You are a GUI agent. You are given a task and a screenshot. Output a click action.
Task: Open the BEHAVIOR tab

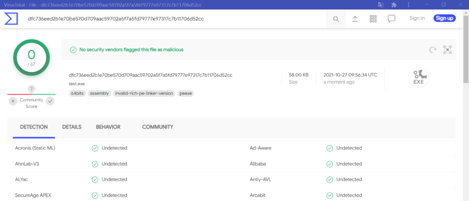click(x=108, y=127)
